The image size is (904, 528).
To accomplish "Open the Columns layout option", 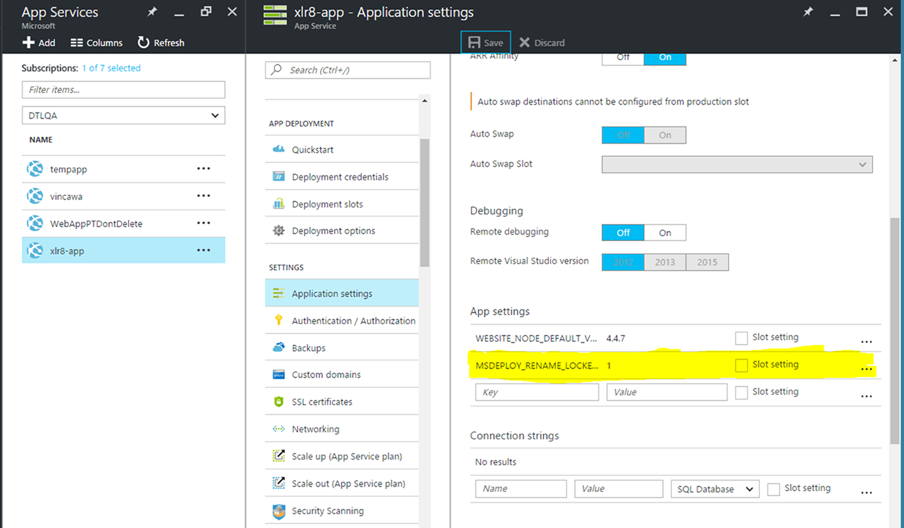I will (x=96, y=43).
